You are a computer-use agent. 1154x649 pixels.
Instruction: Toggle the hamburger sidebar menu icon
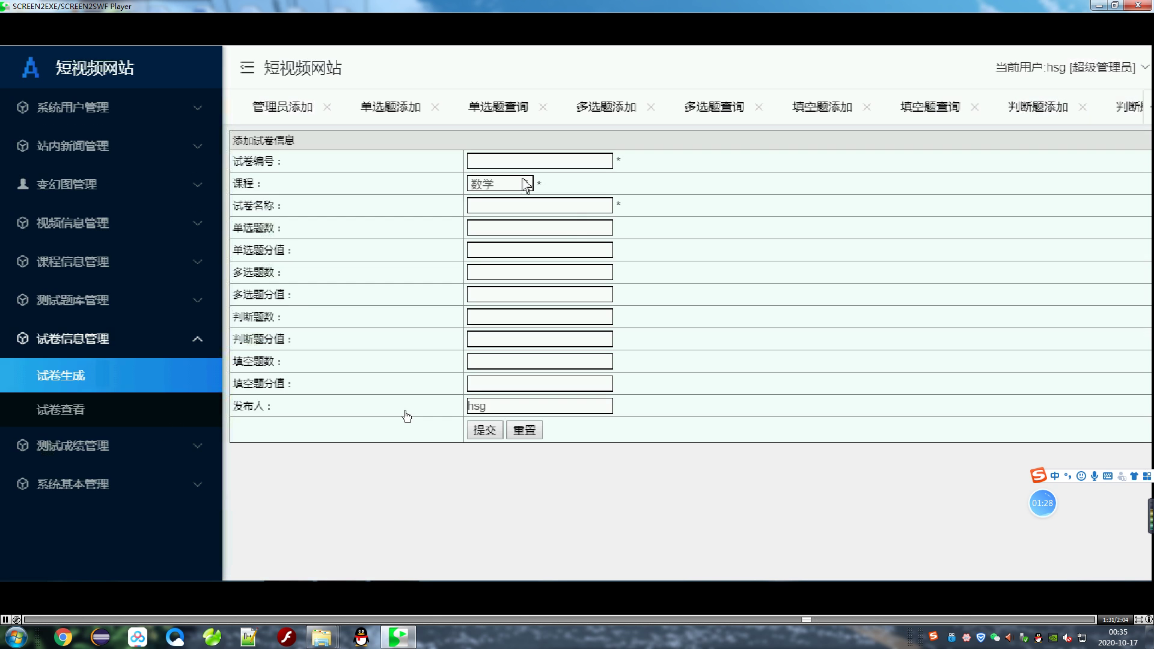pyautogui.click(x=247, y=67)
